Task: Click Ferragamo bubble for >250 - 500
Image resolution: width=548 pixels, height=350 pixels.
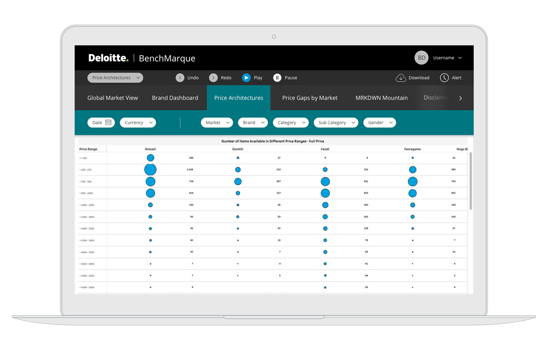Action: coord(412,182)
